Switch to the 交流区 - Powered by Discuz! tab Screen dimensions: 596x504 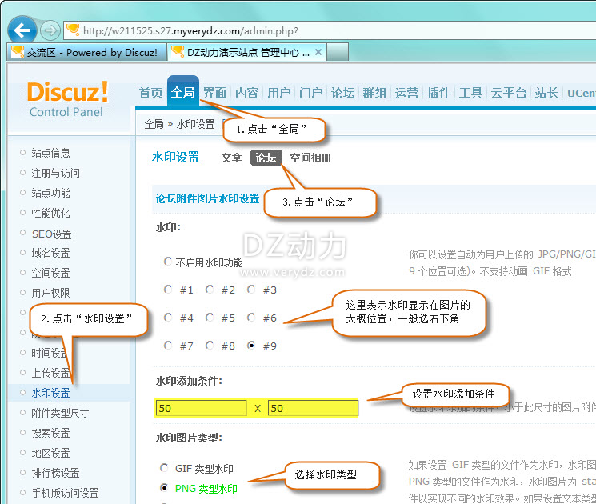click(87, 52)
